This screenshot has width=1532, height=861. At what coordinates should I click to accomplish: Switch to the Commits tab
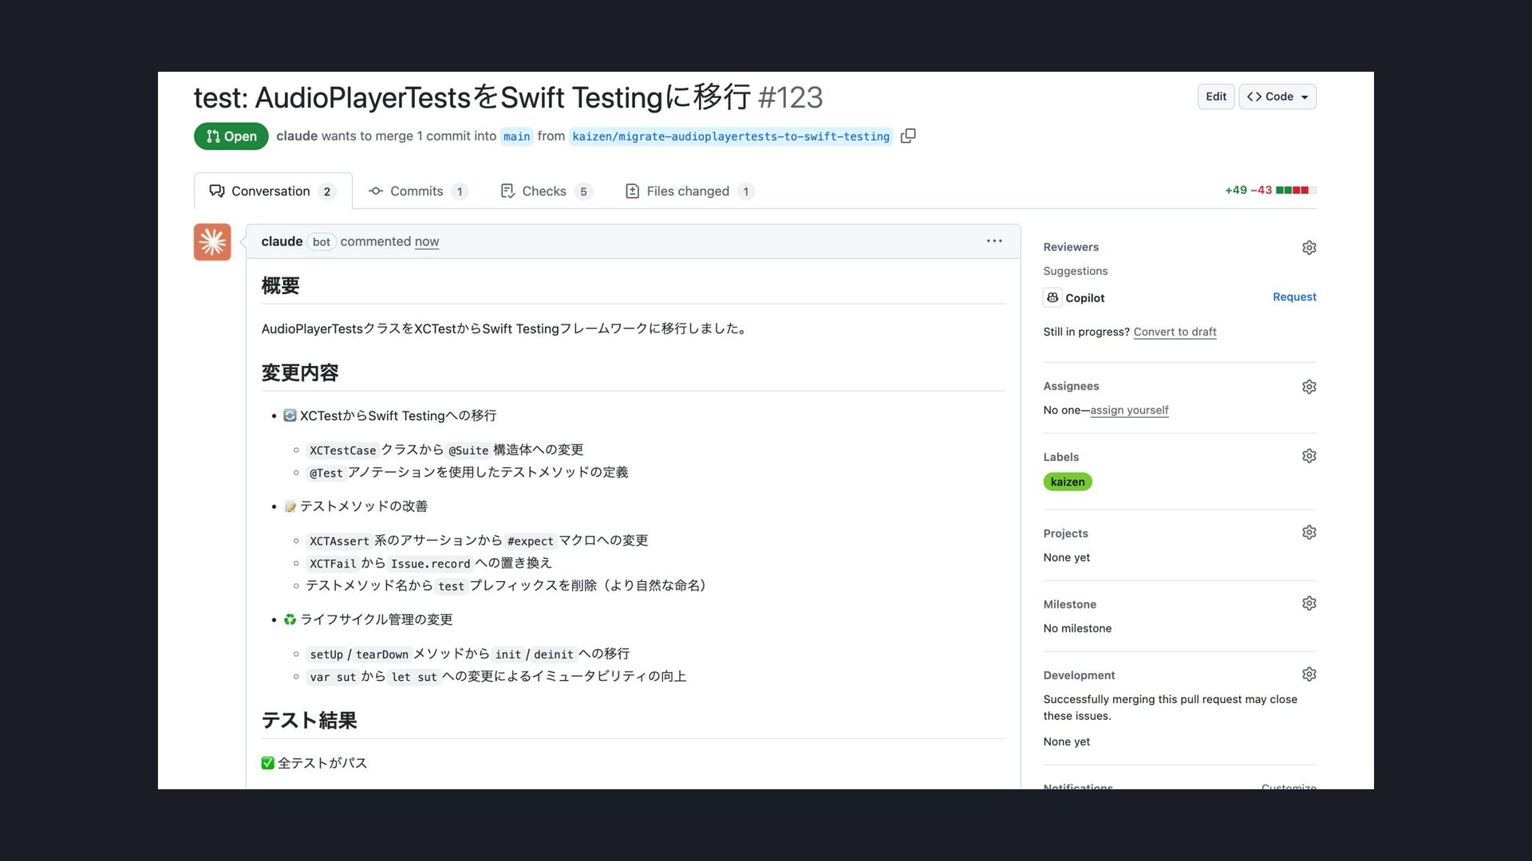pyautogui.click(x=417, y=191)
